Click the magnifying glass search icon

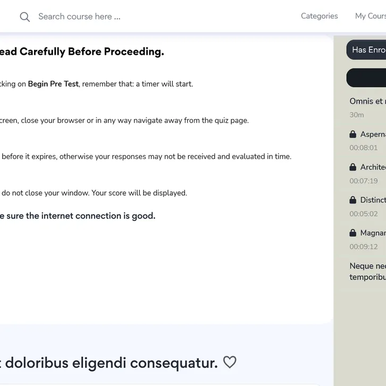pyautogui.click(x=24, y=17)
